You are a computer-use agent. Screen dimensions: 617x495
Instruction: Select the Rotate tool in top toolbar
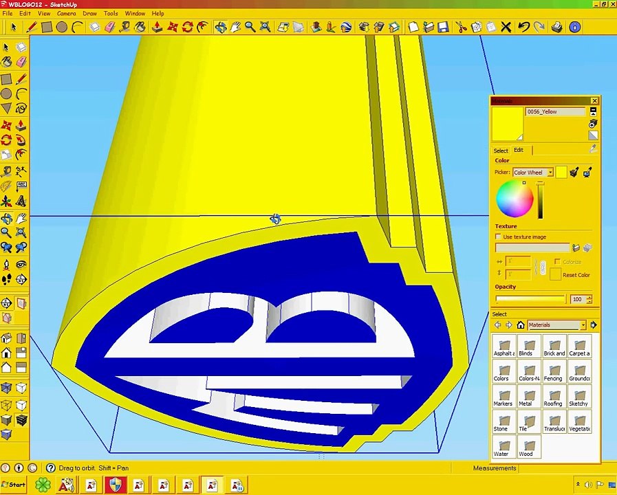click(188, 27)
